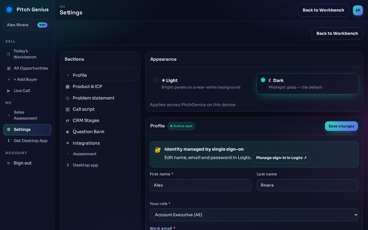The height and width of the screenshot is (230, 368).
Task: Go to CRM Stages section
Action: pos(100,120)
